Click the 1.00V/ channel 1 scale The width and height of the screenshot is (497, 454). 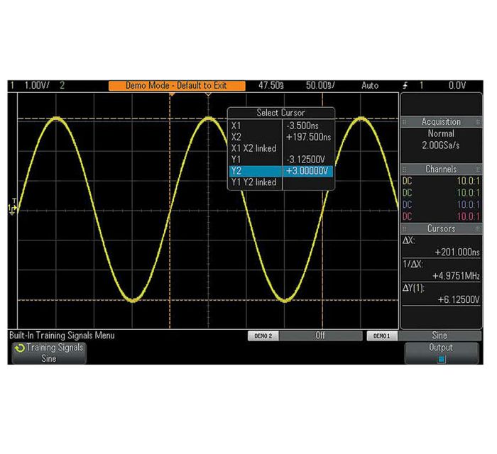(x=37, y=86)
